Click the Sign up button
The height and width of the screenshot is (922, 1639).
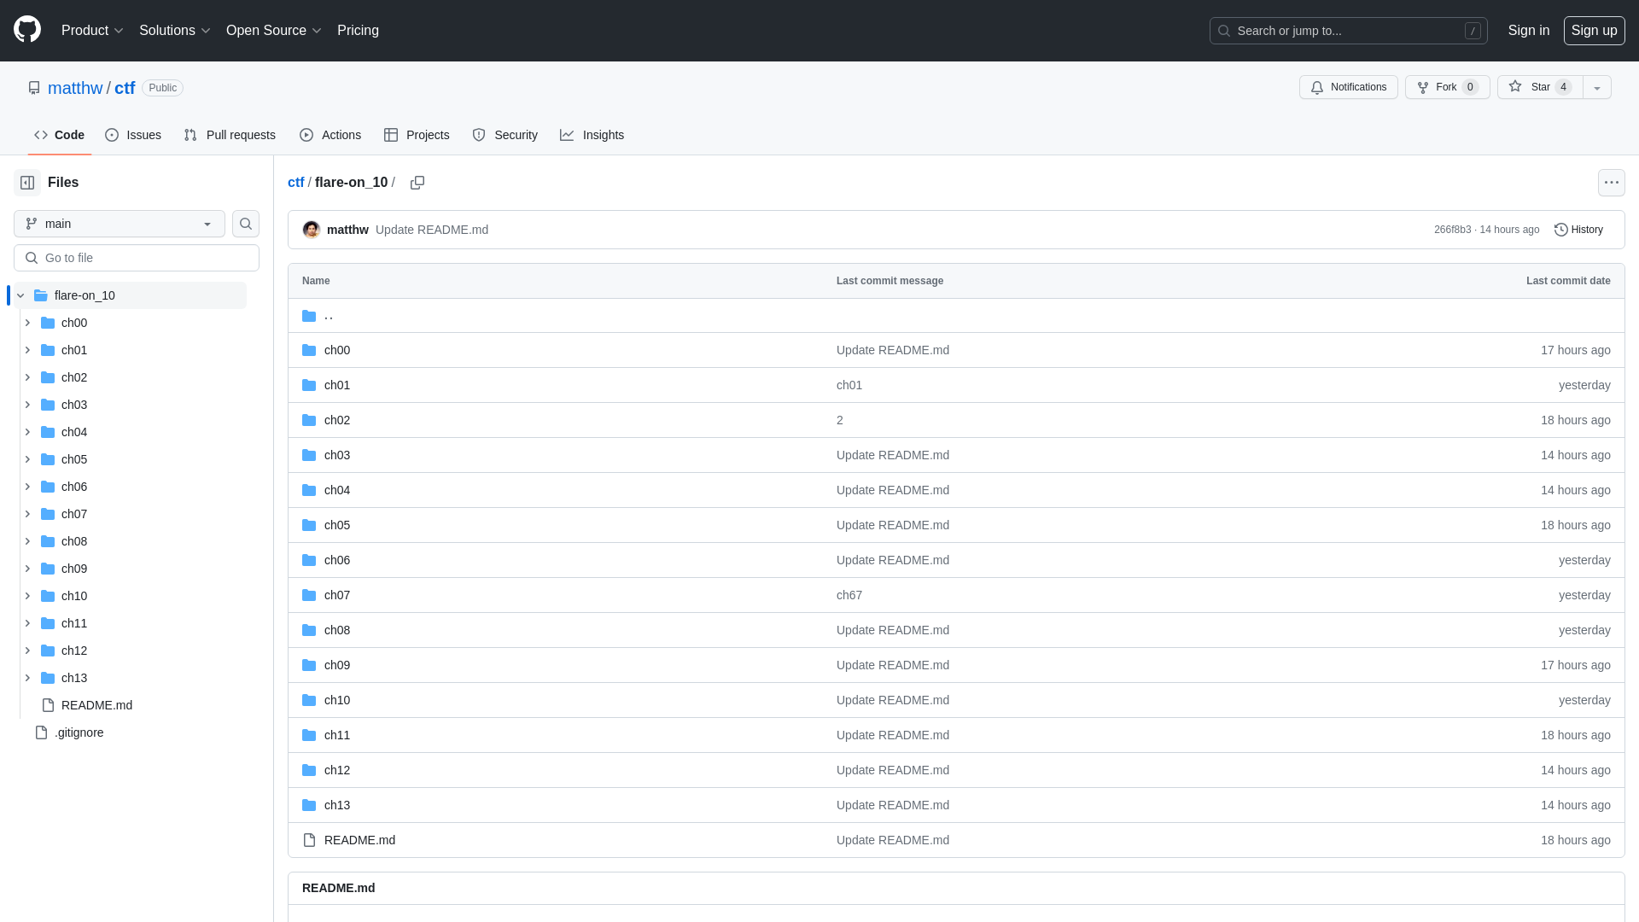tap(1594, 30)
